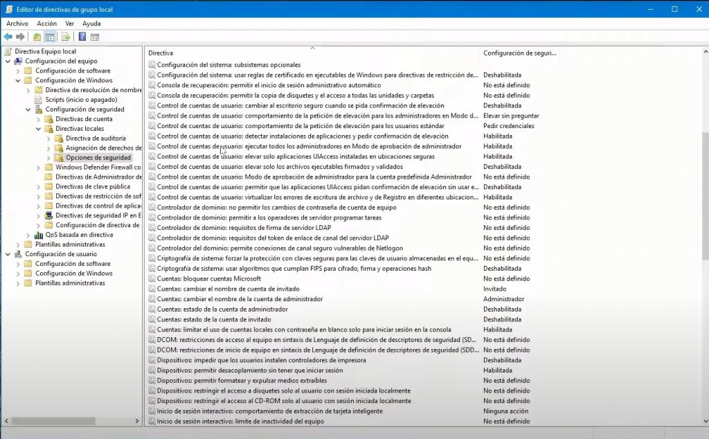Expand the Directivas de cuenta node
This screenshot has height=439, width=709.
[x=39, y=119]
